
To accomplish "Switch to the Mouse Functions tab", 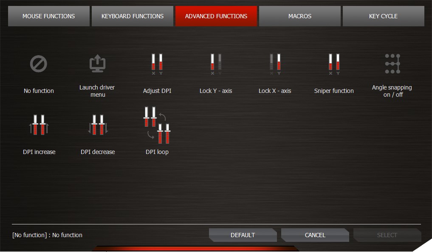I will (x=48, y=16).
